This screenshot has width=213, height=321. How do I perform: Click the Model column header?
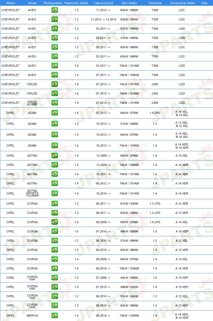point(32,3)
